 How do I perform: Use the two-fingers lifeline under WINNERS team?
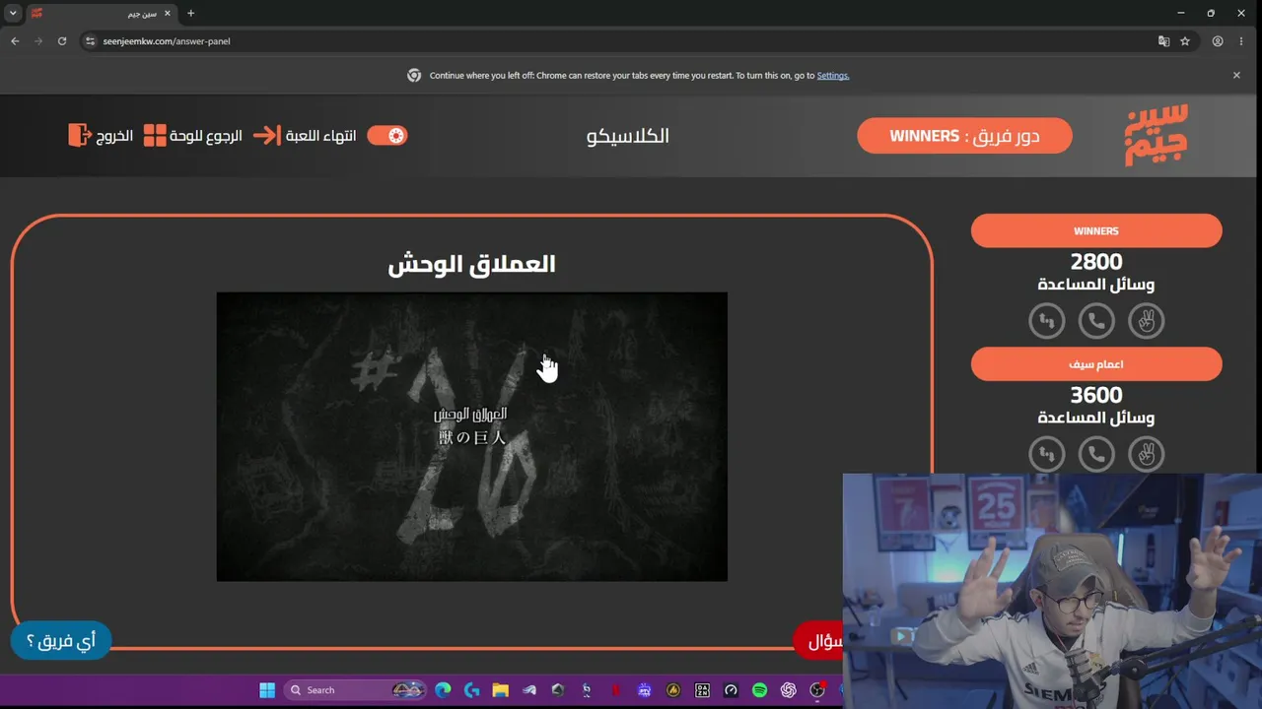(1146, 321)
